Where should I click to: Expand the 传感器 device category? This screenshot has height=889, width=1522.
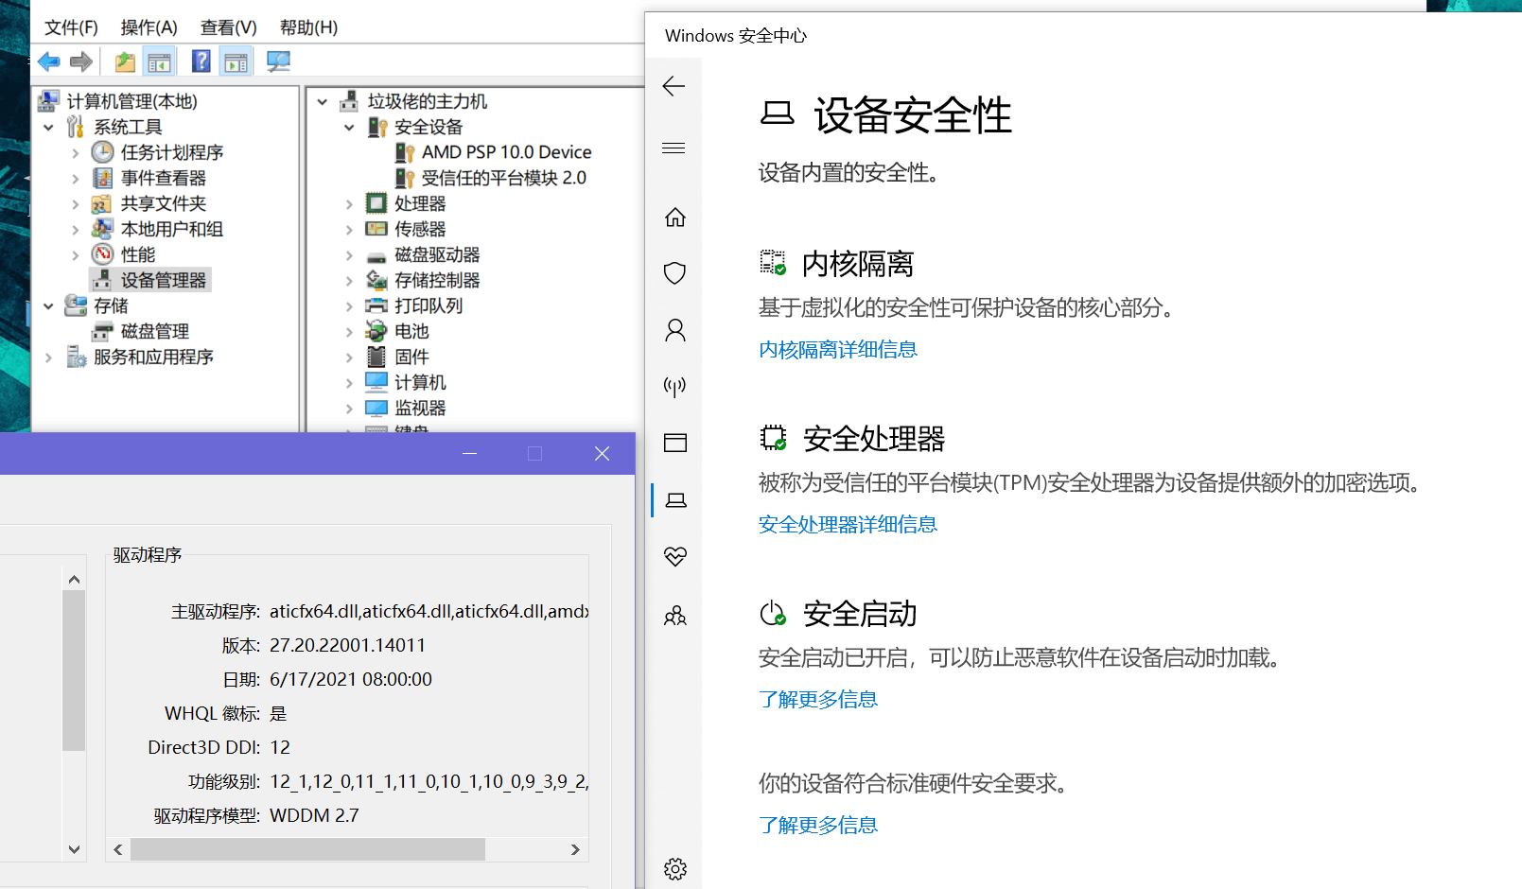349,229
